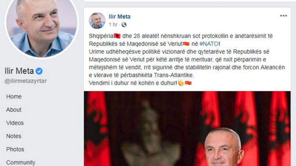Click the Albanian flag emoji after Shqipëria
Screen dimensions: 296x166
point(117,36)
